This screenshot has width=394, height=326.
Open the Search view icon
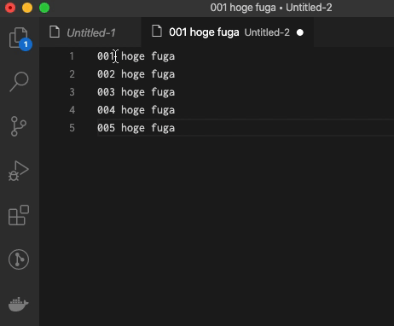(19, 82)
